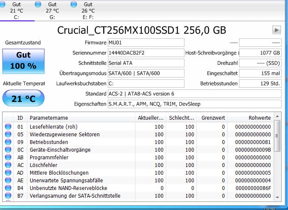Sort by the ID column header
The height and width of the screenshot is (210, 288).
pyautogui.click(x=20, y=118)
